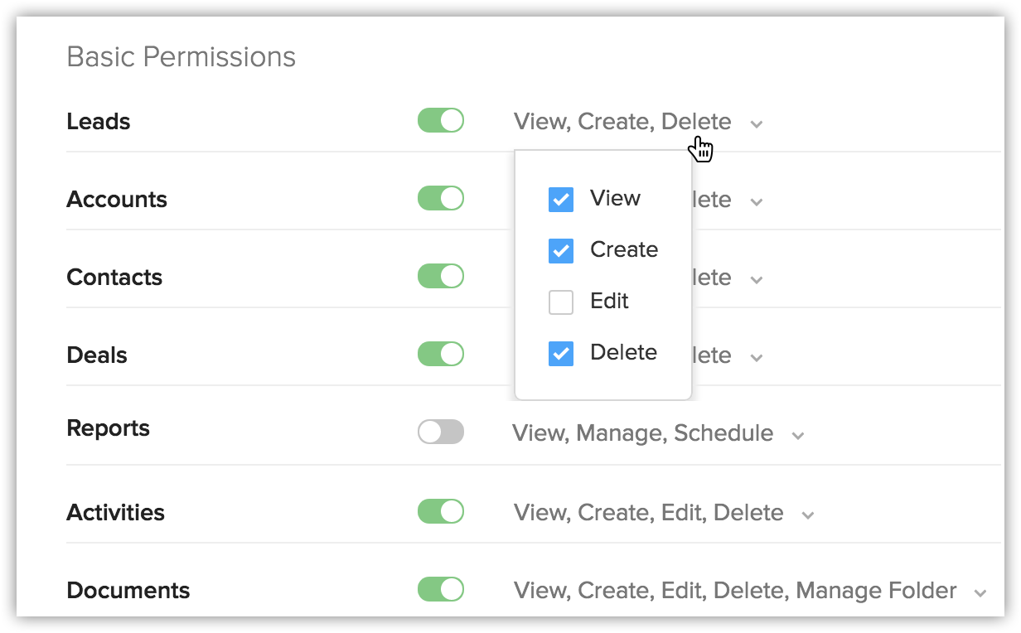Image resolution: width=1021 pixels, height=633 pixels.
Task: Toggle the Leads permission switch
Action: pyautogui.click(x=441, y=121)
